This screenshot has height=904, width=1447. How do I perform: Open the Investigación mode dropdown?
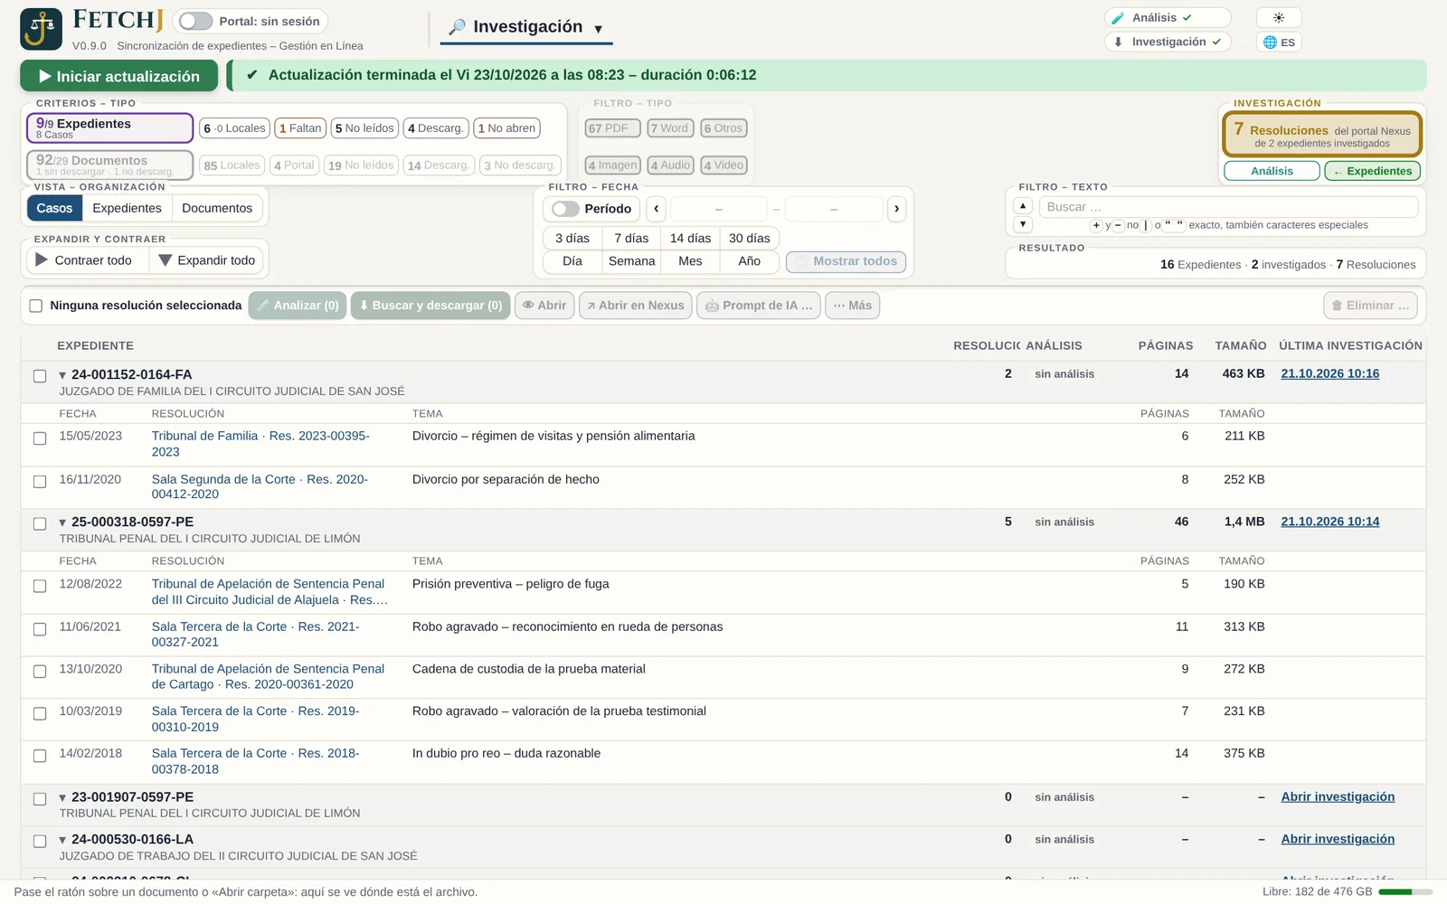tap(526, 27)
